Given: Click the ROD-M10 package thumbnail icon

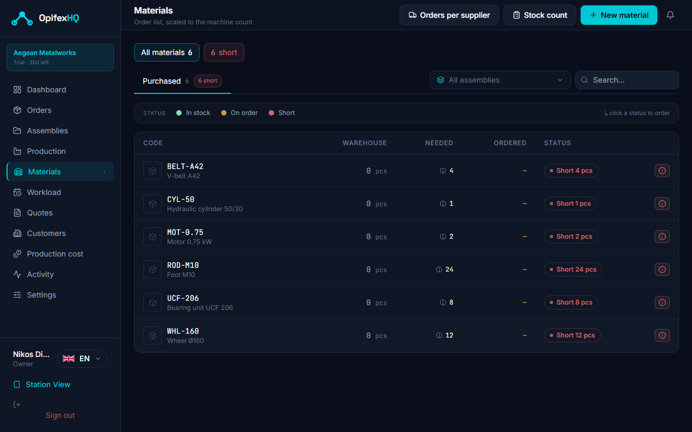Looking at the screenshot, I should (x=152, y=269).
